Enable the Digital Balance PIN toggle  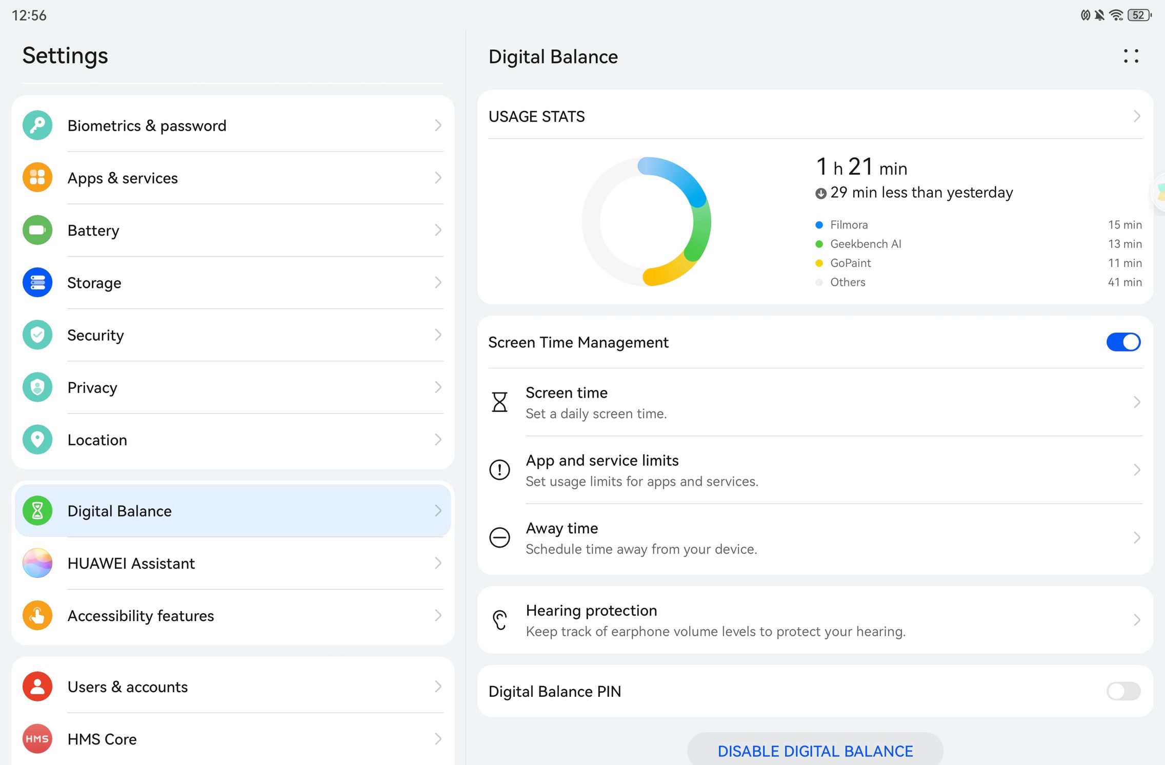pyautogui.click(x=1123, y=691)
